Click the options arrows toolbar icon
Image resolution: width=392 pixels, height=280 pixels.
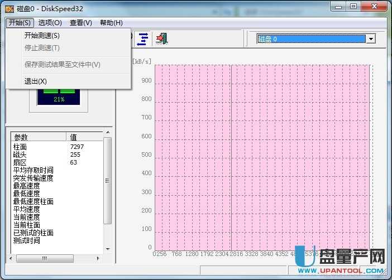pos(144,38)
